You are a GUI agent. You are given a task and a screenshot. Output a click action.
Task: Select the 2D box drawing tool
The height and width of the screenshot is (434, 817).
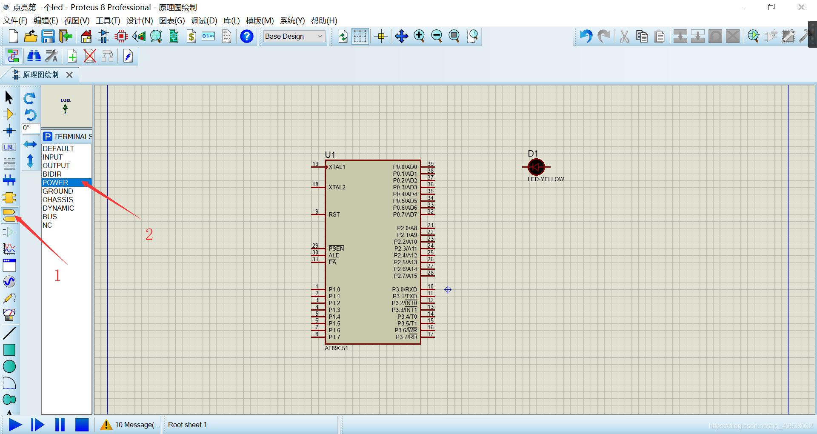9,350
